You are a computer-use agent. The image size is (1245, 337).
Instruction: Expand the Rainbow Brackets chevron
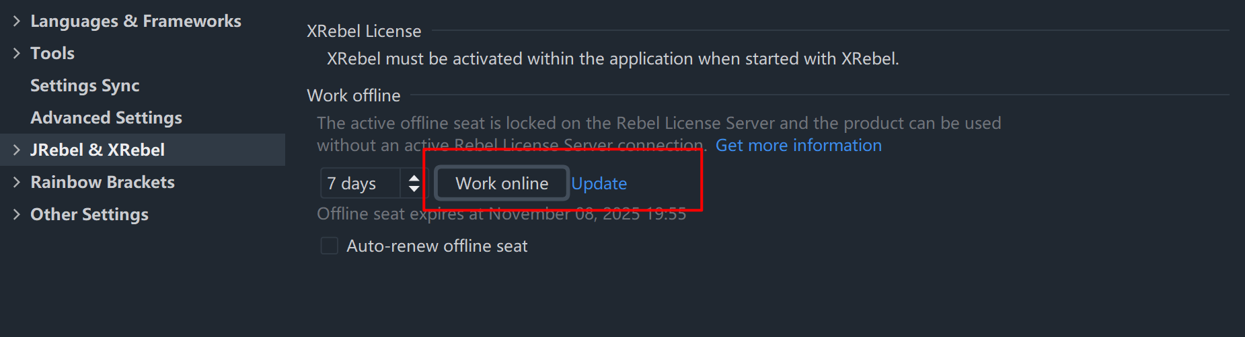coord(17,183)
